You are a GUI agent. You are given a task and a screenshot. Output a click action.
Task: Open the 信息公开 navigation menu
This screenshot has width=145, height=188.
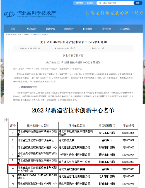32,29
